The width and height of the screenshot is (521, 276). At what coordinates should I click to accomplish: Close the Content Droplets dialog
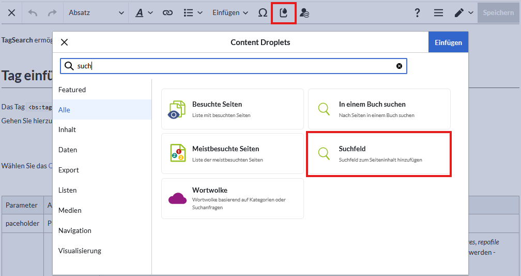tap(65, 42)
